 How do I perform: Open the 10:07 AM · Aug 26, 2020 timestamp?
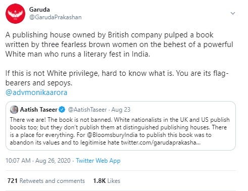(38, 161)
